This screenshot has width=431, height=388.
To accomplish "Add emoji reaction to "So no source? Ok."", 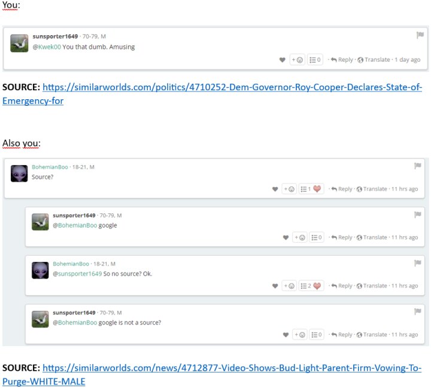I will pyautogui.click(x=289, y=286).
